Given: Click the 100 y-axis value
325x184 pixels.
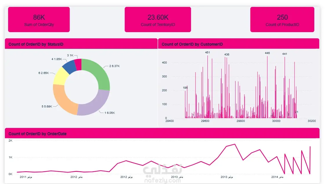Looking at the screenshot, I should [x=164, y=104].
